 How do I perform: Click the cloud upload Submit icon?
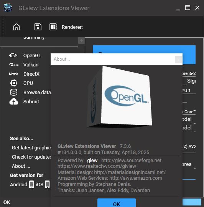[x=14, y=101]
